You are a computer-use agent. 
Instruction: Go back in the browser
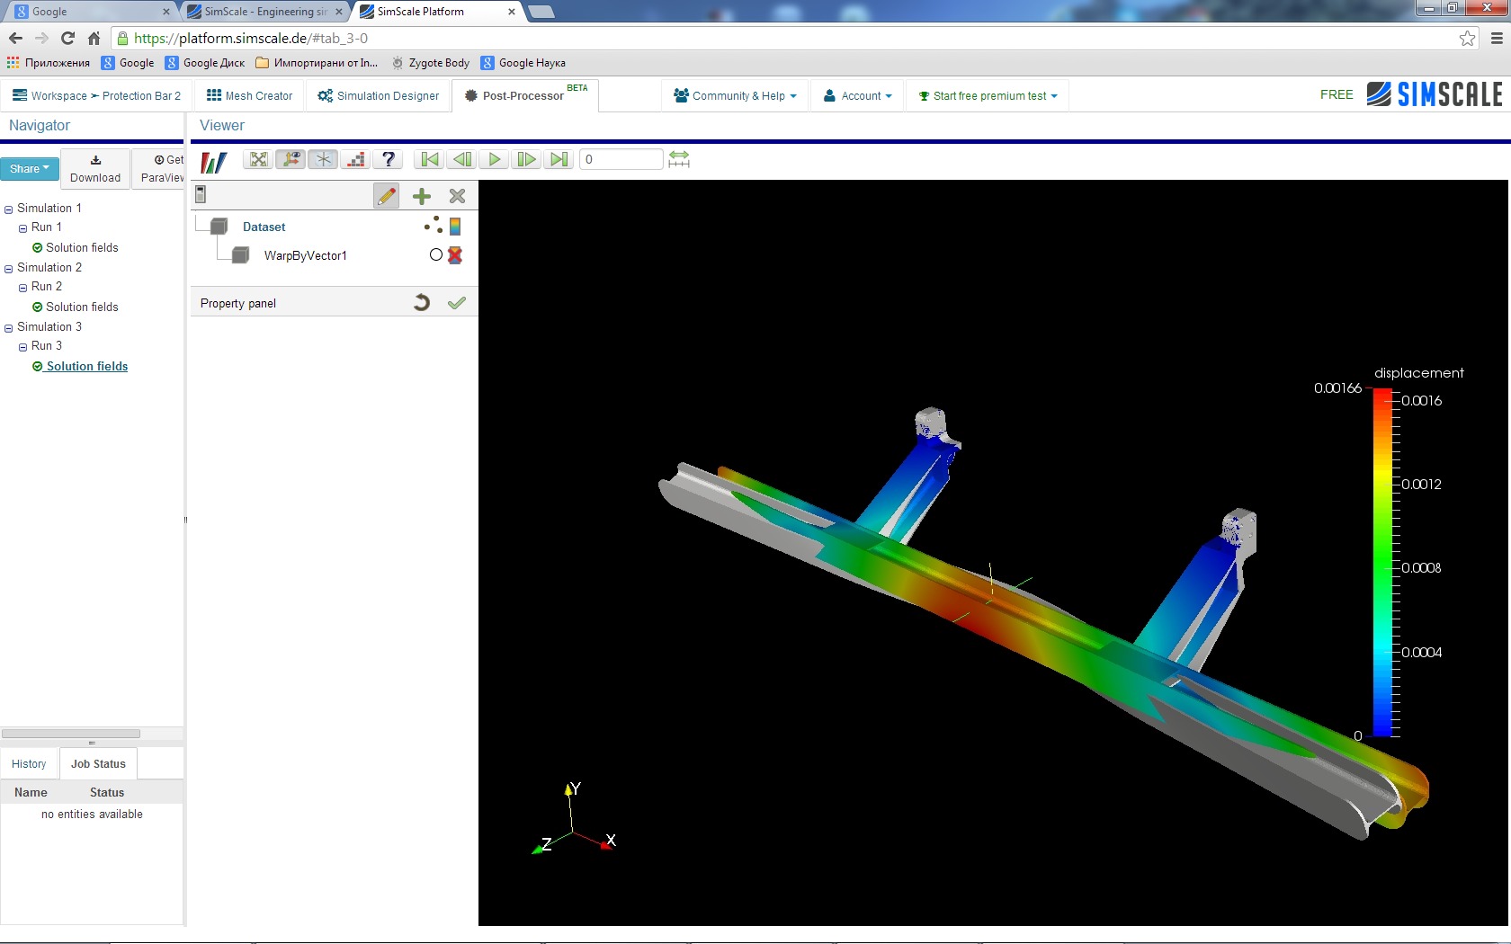(15, 39)
